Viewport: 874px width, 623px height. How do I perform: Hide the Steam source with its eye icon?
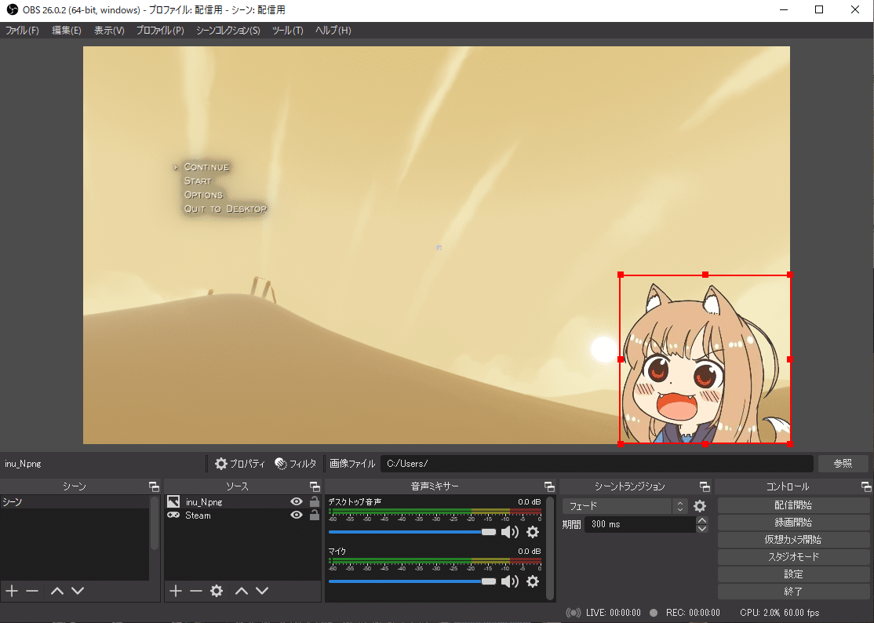pos(297,516)
